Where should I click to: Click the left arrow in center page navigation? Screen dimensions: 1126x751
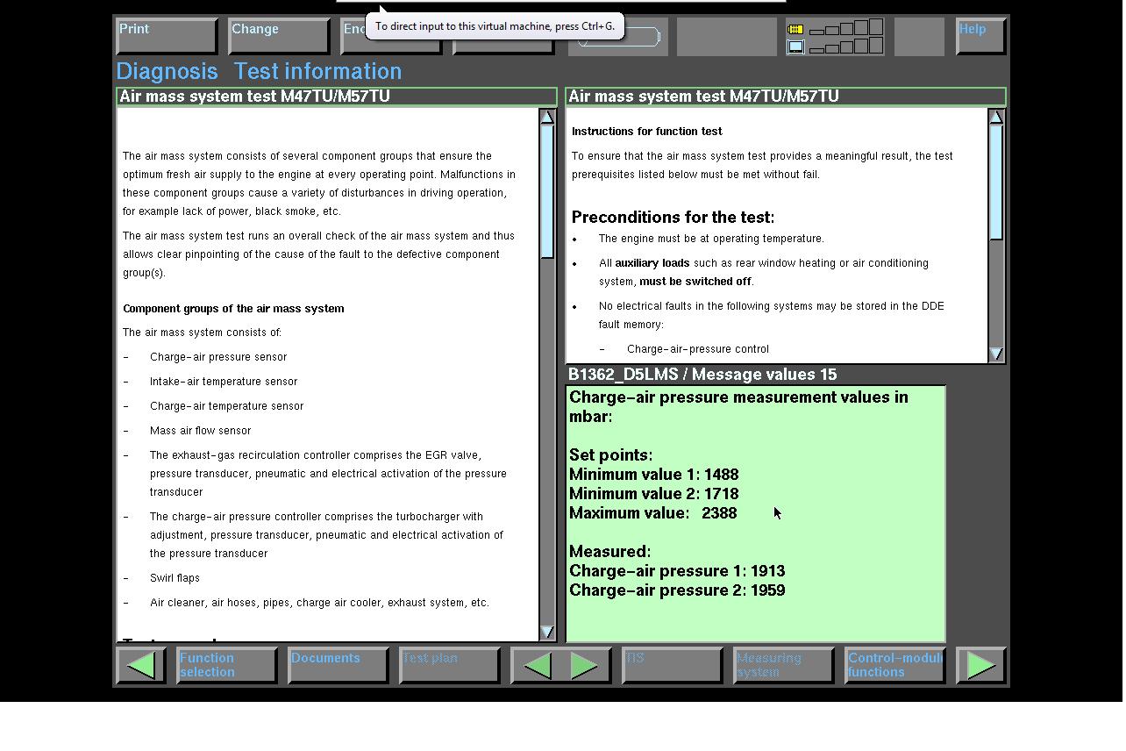537,666
